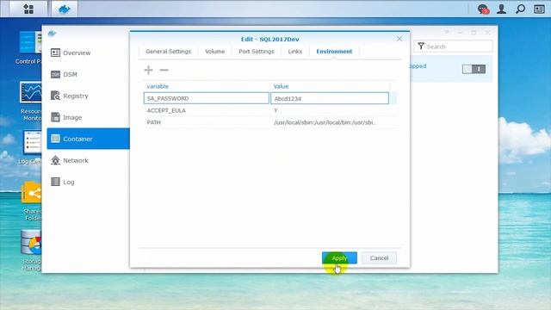Click the Y value of ACCEPT_EULA

click(275, 110)
